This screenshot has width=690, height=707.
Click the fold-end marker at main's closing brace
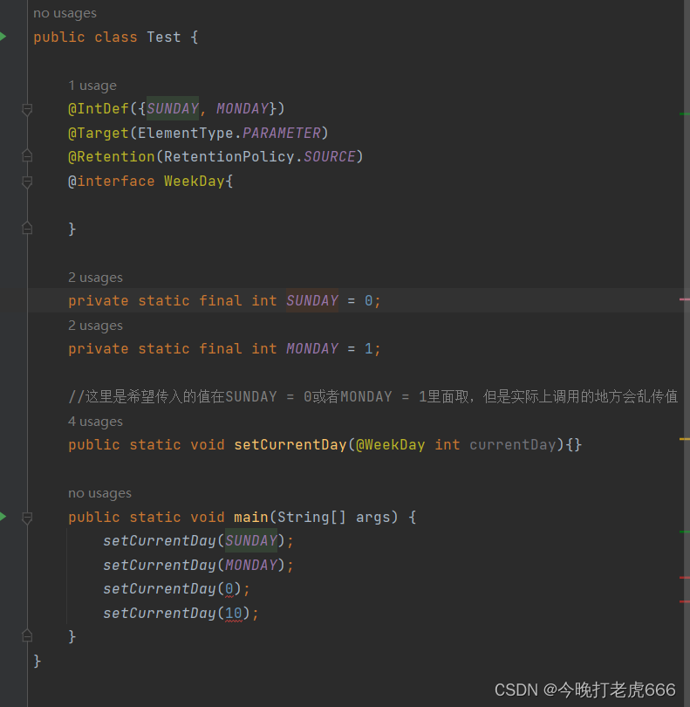27,636
